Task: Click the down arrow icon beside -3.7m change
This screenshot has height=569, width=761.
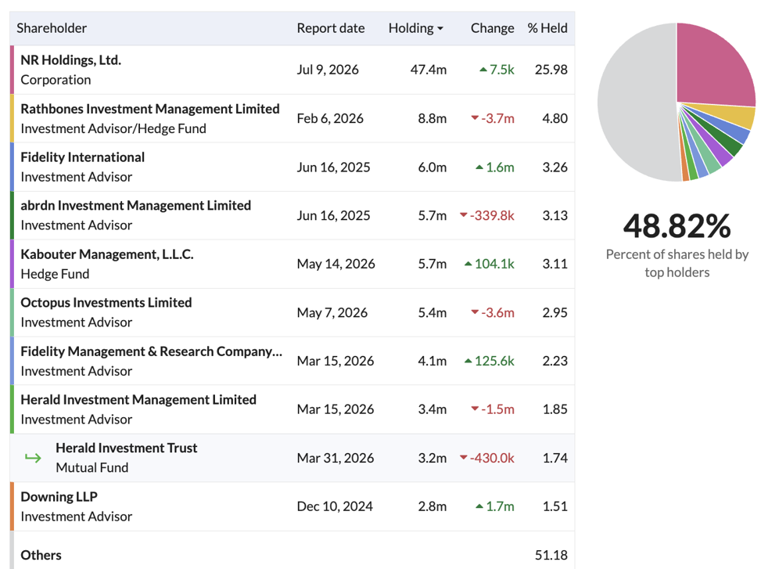Action: (x=476, y=118)
